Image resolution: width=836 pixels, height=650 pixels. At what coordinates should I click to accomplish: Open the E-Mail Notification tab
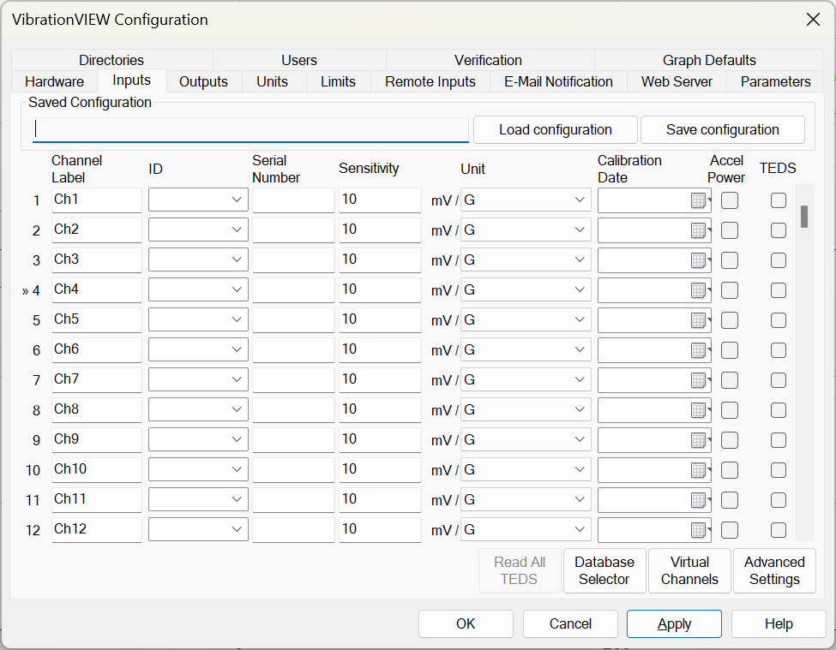[x=558, y=81]
